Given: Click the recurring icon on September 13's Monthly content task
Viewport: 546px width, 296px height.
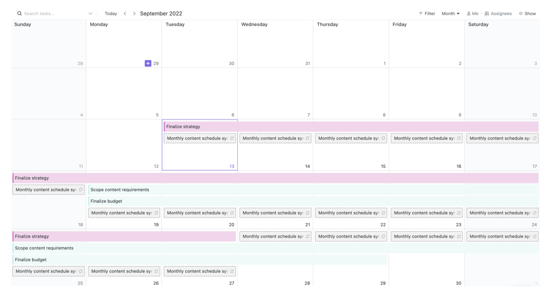Looking at the screenshot, I should (232, 138).
